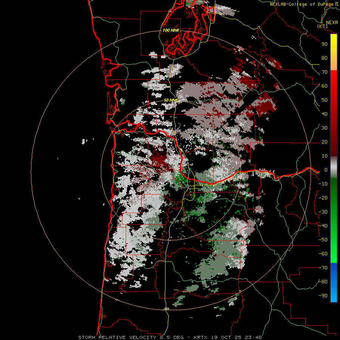The width and height of the screenshot is (340, 340).
Task: Click the 10 value on the velocity scale
Action: [x=325, y=156]
